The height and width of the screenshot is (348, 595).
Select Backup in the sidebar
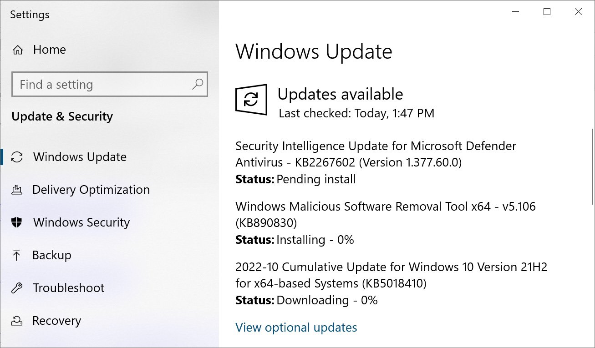51,255
